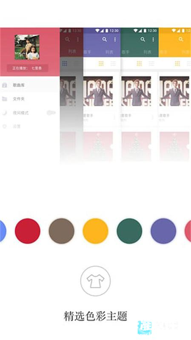
Task: Open album thumbnail in the green theme panel
Action: click(x=136, y=91)
